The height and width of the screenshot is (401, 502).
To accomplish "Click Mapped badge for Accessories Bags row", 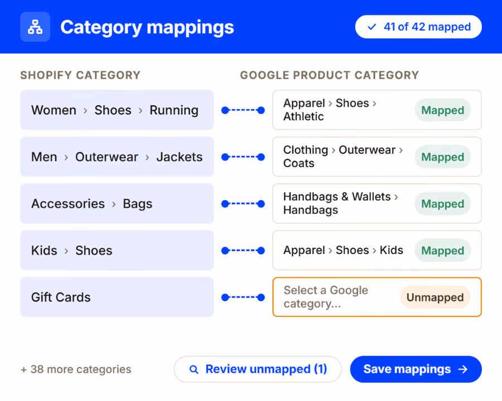I will click(x=443, y=203).
